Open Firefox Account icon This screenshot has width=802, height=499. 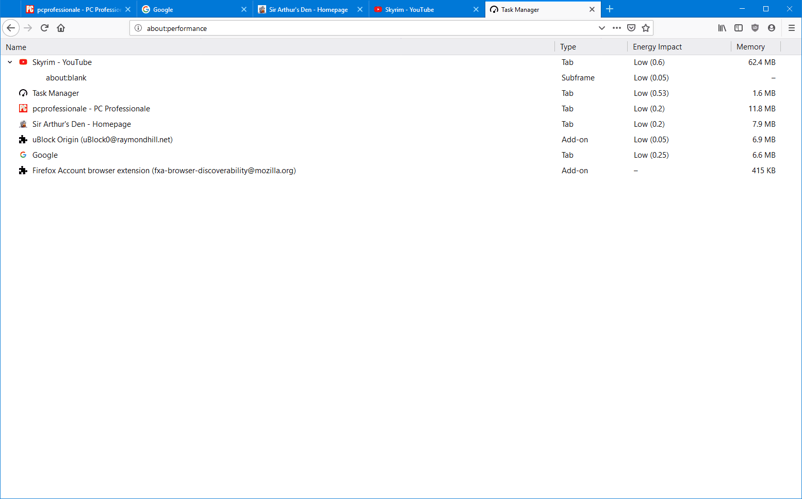point(772,28)
